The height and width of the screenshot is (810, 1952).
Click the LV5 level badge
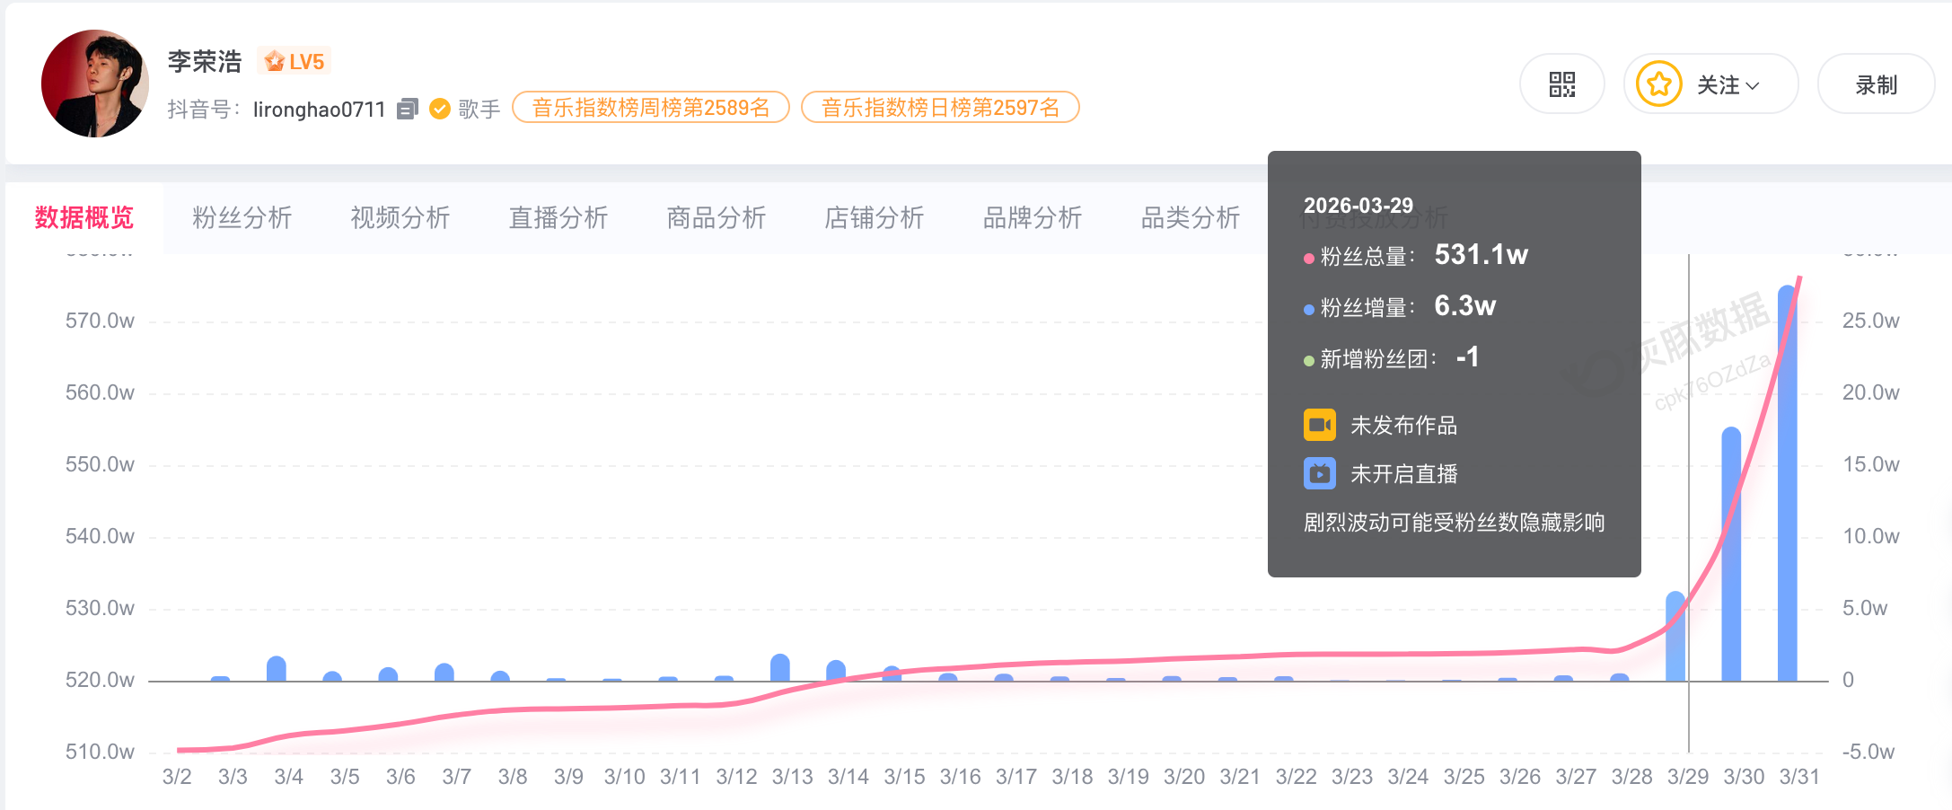click(x=295, y=61)
